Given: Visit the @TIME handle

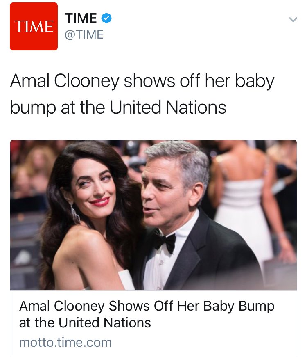Looking at the screenshot, I should 84,34.
